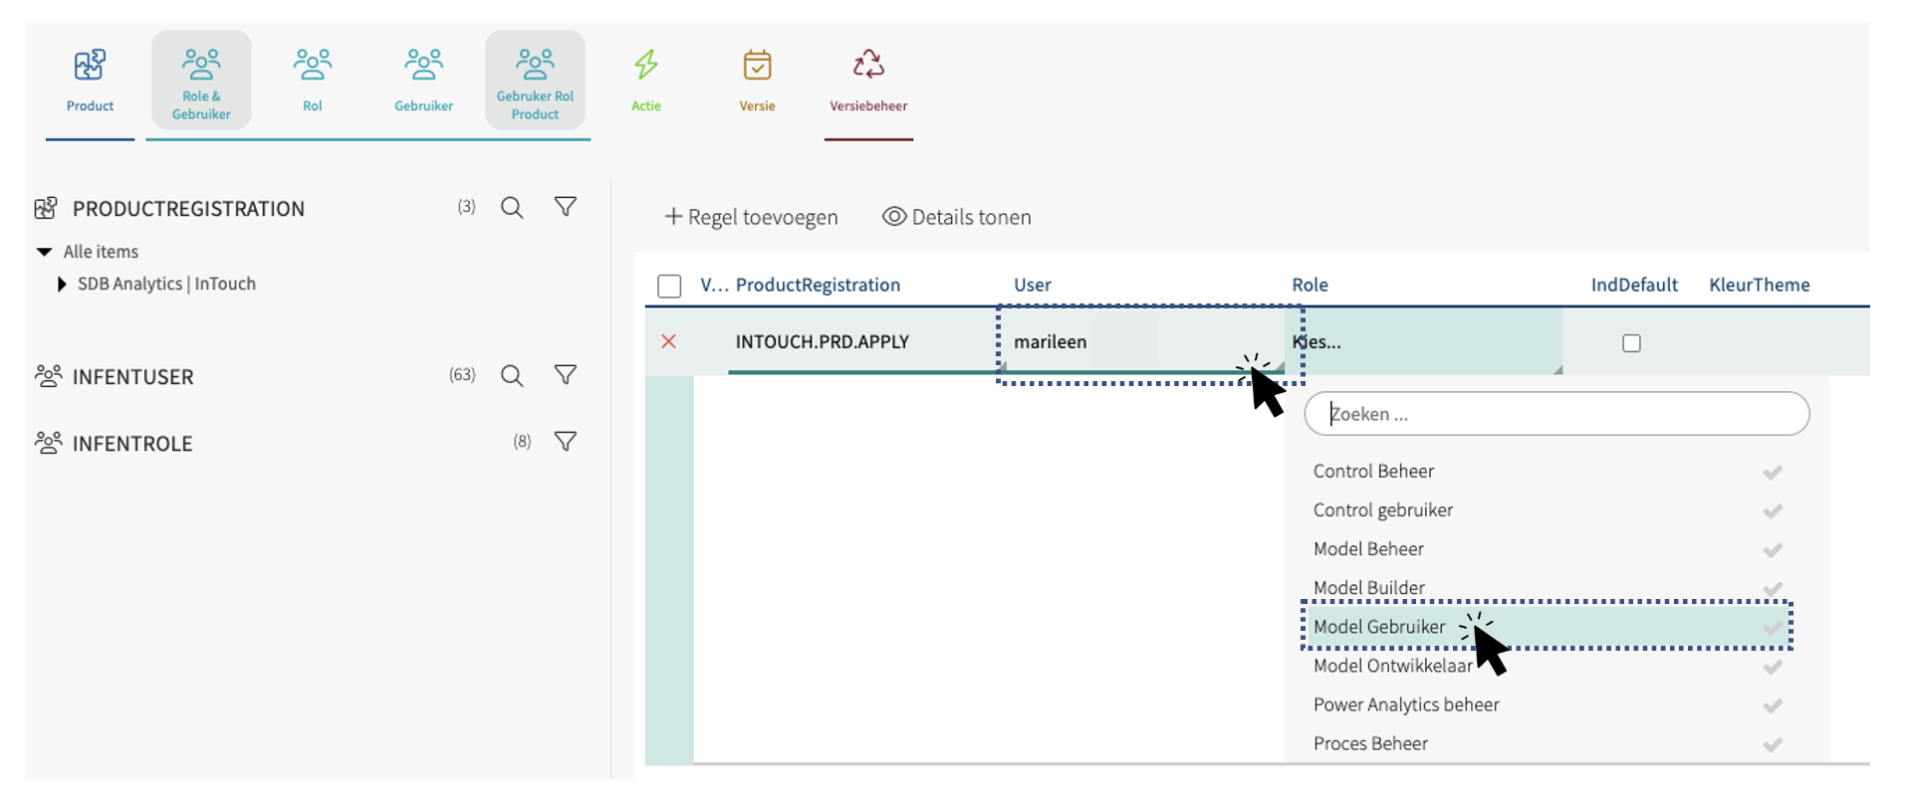Screen dimensions: 1912x794
Task: Click Regel toevoegen to add row
Action: coord(751,217)
